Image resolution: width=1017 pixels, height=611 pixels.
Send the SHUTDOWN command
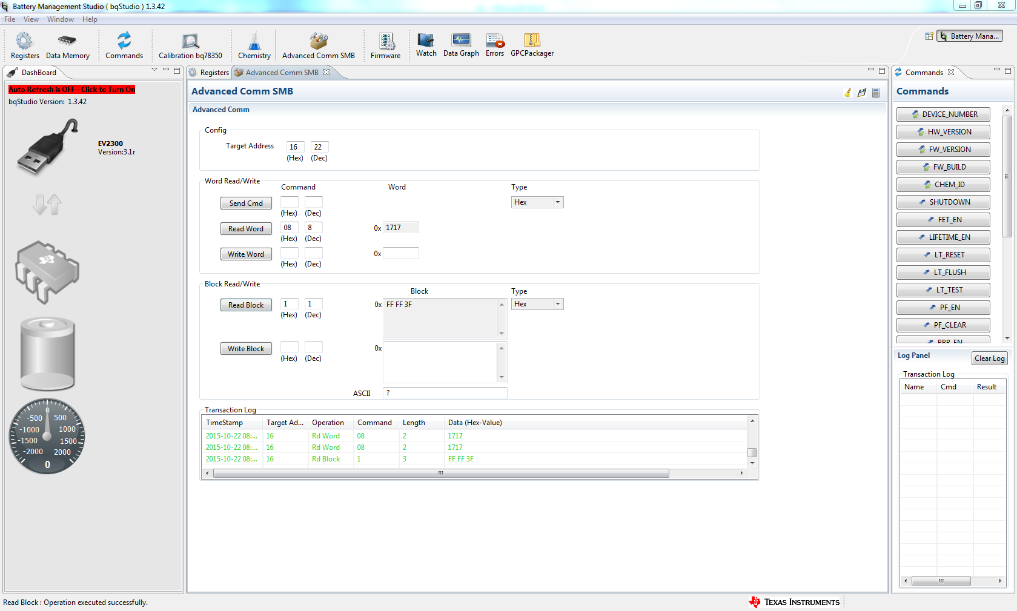point(943,202)
